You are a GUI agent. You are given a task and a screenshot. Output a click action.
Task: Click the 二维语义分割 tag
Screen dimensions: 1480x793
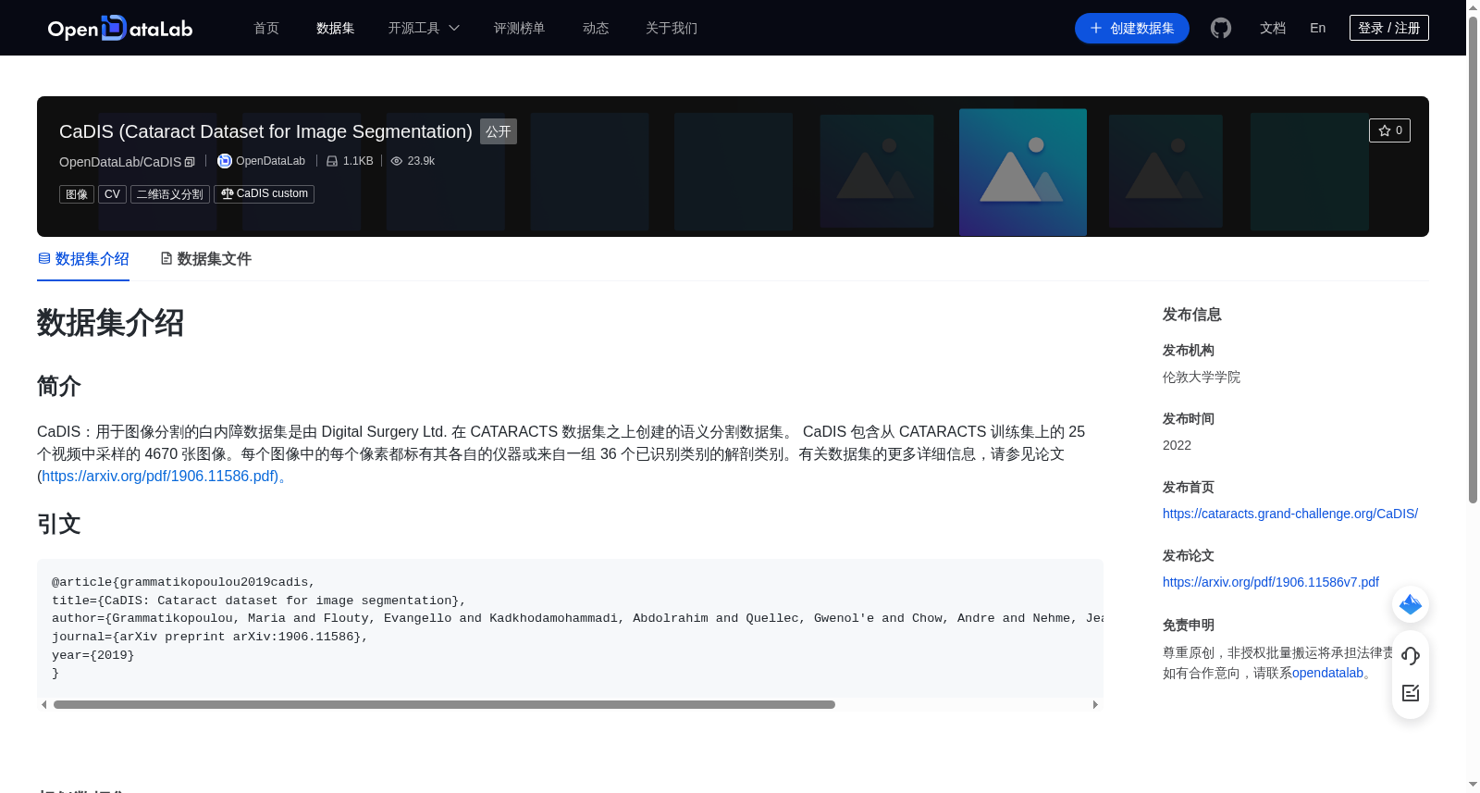pyautogui.click(x=170, y=194)
